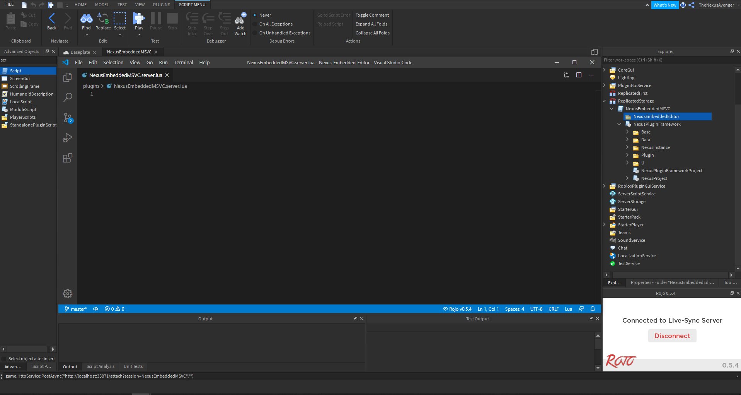
Task: Click the share icon near username
Action: click(x=692, y=5)
